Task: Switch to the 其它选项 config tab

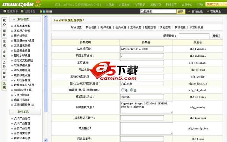Action: [165, 27]
